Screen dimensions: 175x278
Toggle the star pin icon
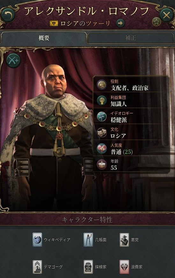(157, 22)
